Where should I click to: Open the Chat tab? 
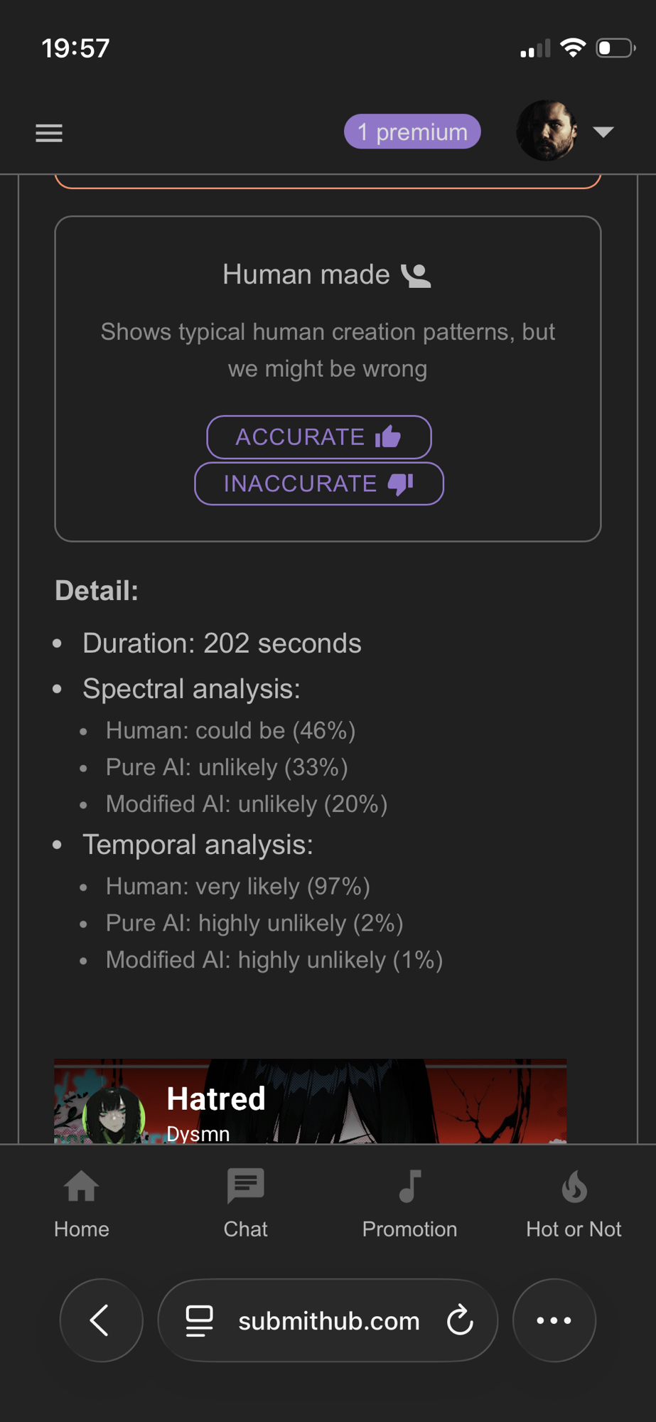point(245,1203)
